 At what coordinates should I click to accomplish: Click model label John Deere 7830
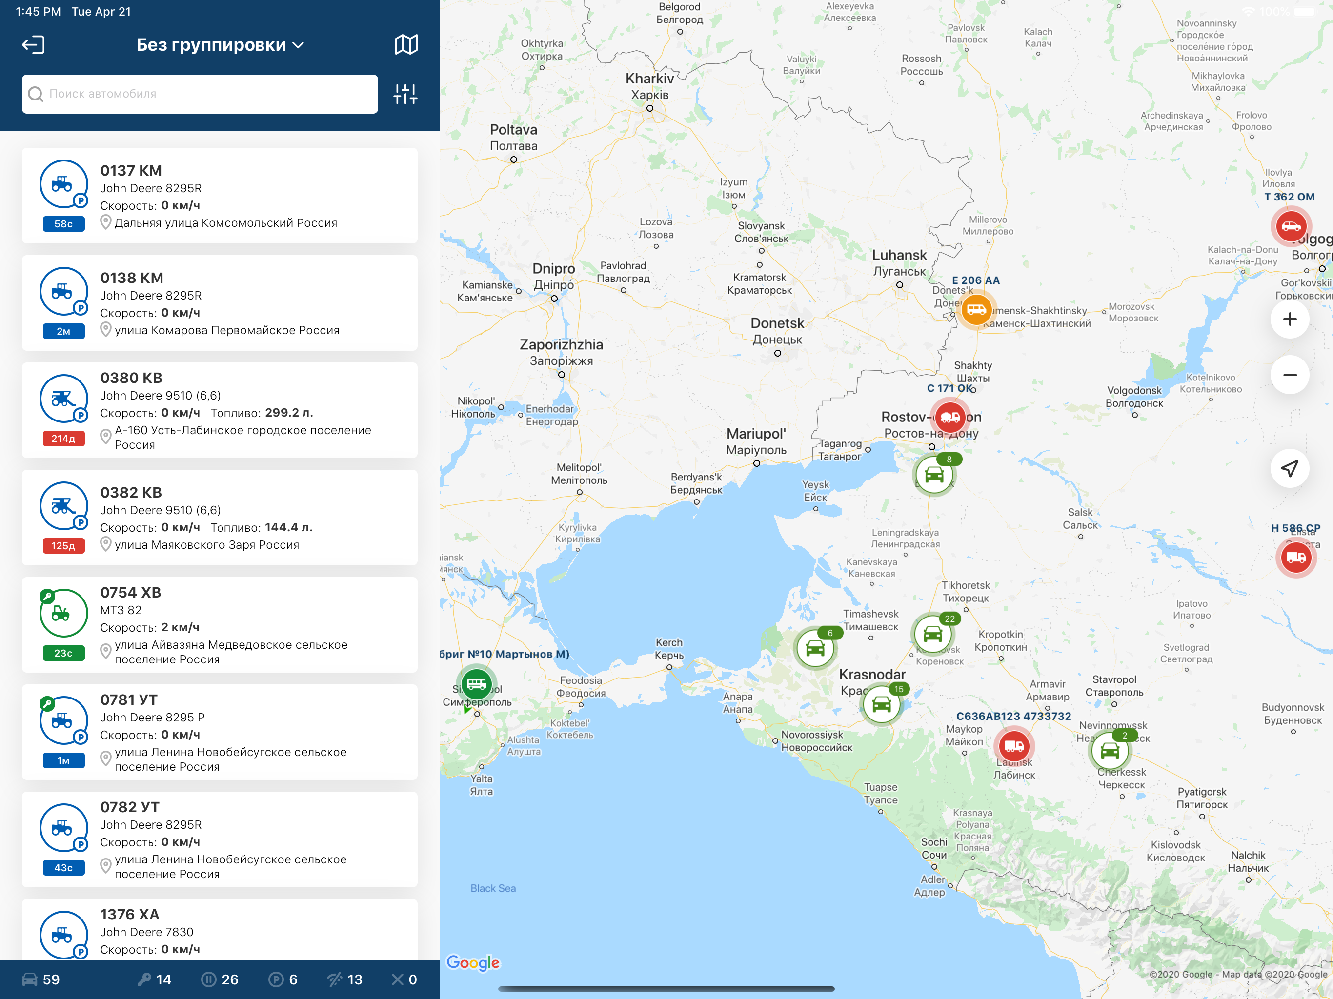click(146, 932)
